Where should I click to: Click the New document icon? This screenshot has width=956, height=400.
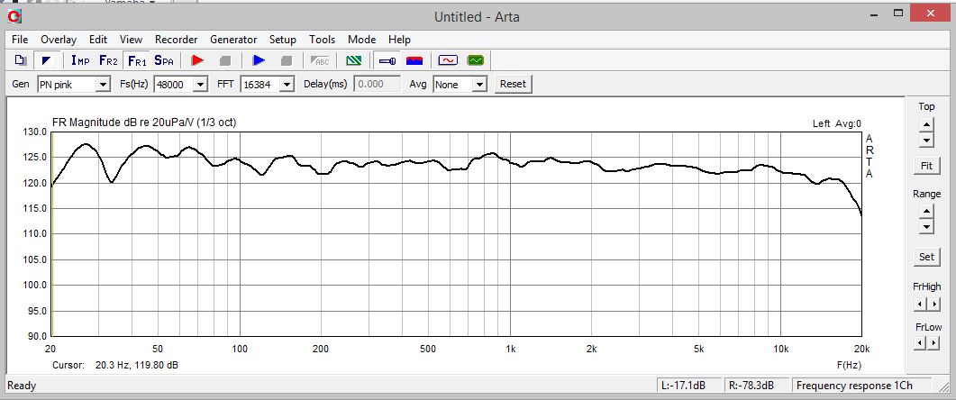tap(22, 60)
